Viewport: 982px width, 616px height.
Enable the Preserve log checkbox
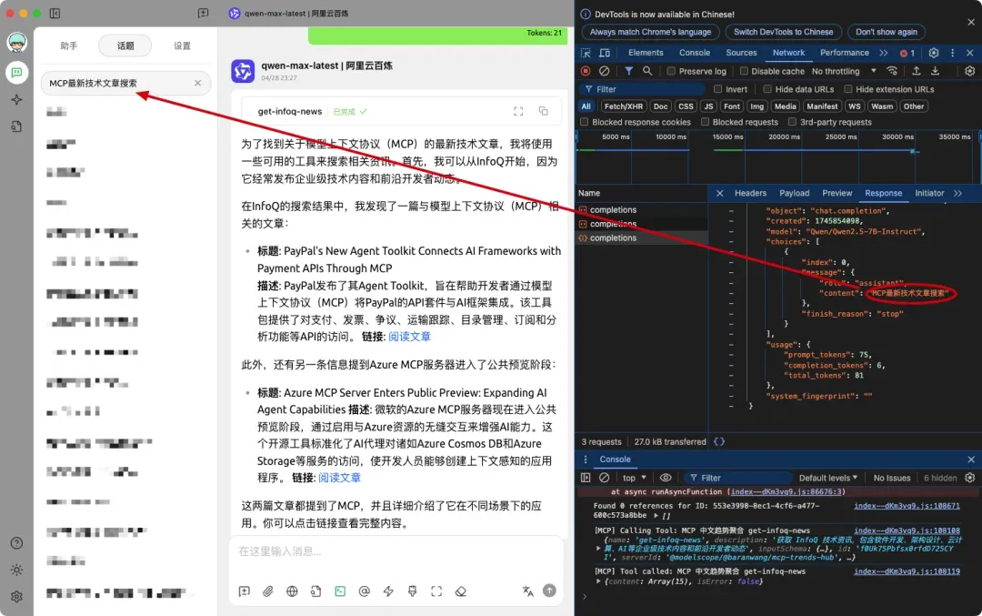click(671, 72)
